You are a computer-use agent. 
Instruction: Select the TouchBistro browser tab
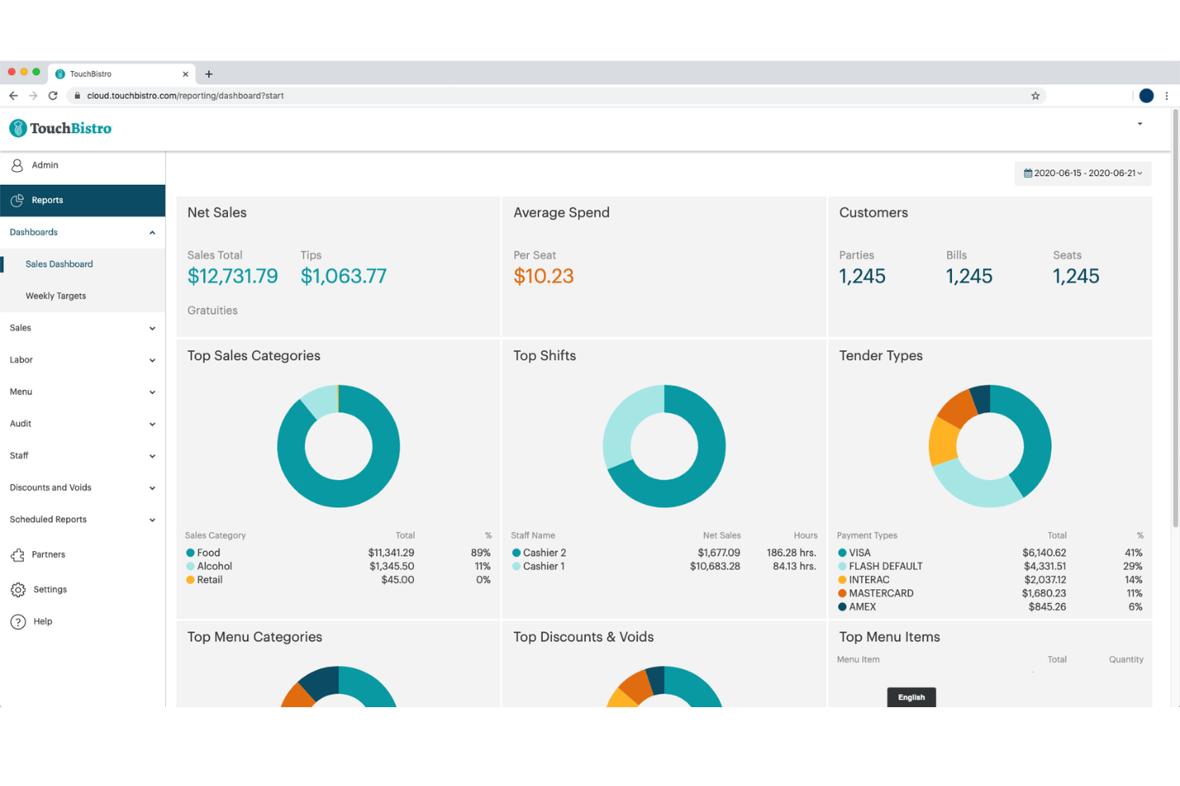(x=112, y=73)
